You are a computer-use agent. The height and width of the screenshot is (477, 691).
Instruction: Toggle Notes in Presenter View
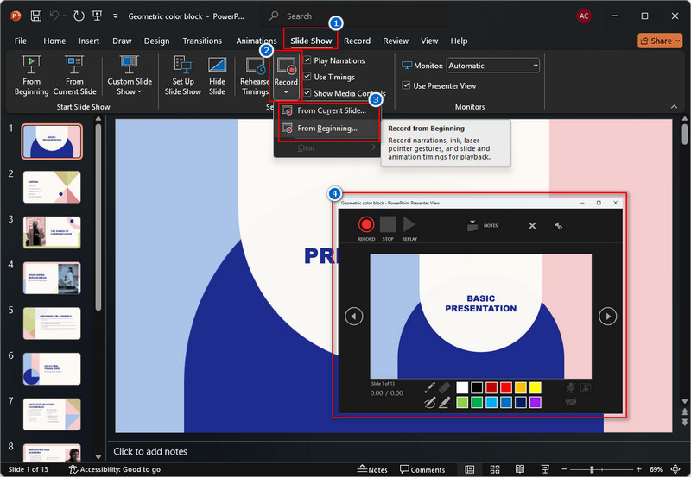[x=482, y=225]
